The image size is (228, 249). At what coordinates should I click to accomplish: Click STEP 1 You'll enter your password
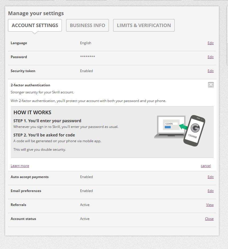(47, 121)
